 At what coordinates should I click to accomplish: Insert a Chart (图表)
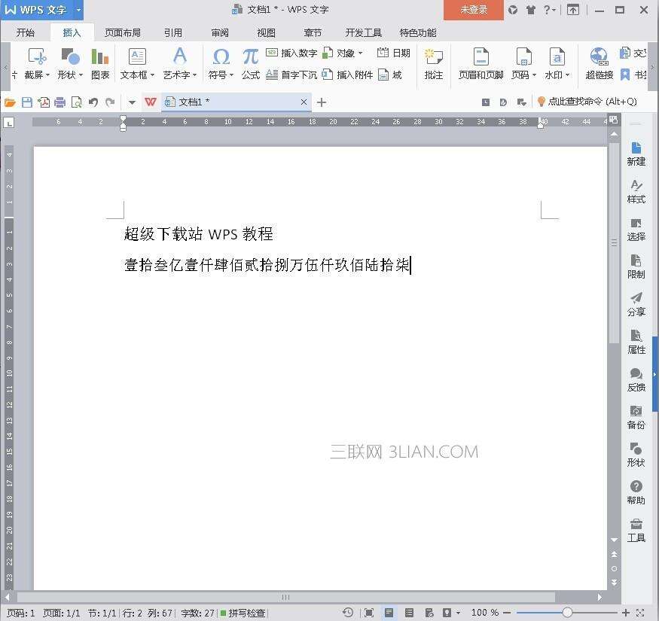(100, 64)
